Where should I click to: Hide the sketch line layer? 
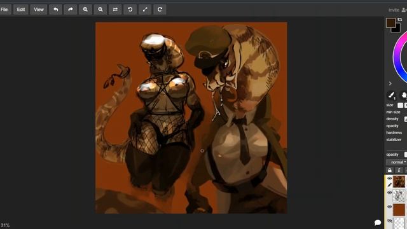tap(389, 192)
